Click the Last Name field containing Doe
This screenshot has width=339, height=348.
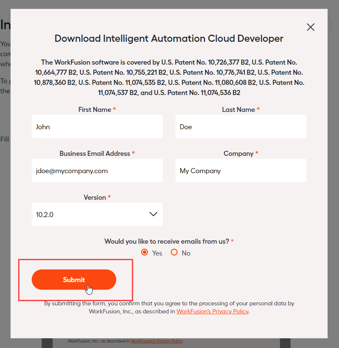(241, 127)
